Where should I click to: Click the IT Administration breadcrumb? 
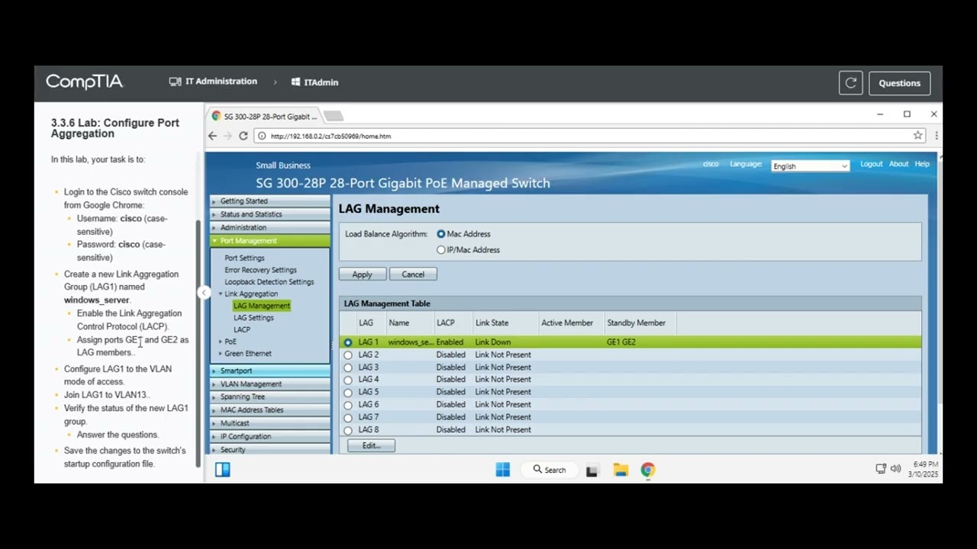[213, 82]
